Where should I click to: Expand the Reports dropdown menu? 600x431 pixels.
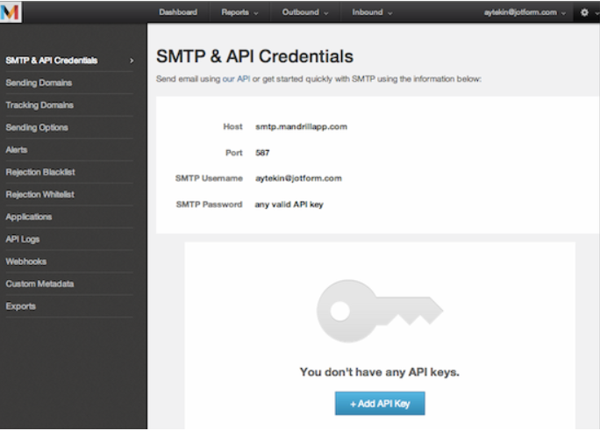[x=240, y=12]
